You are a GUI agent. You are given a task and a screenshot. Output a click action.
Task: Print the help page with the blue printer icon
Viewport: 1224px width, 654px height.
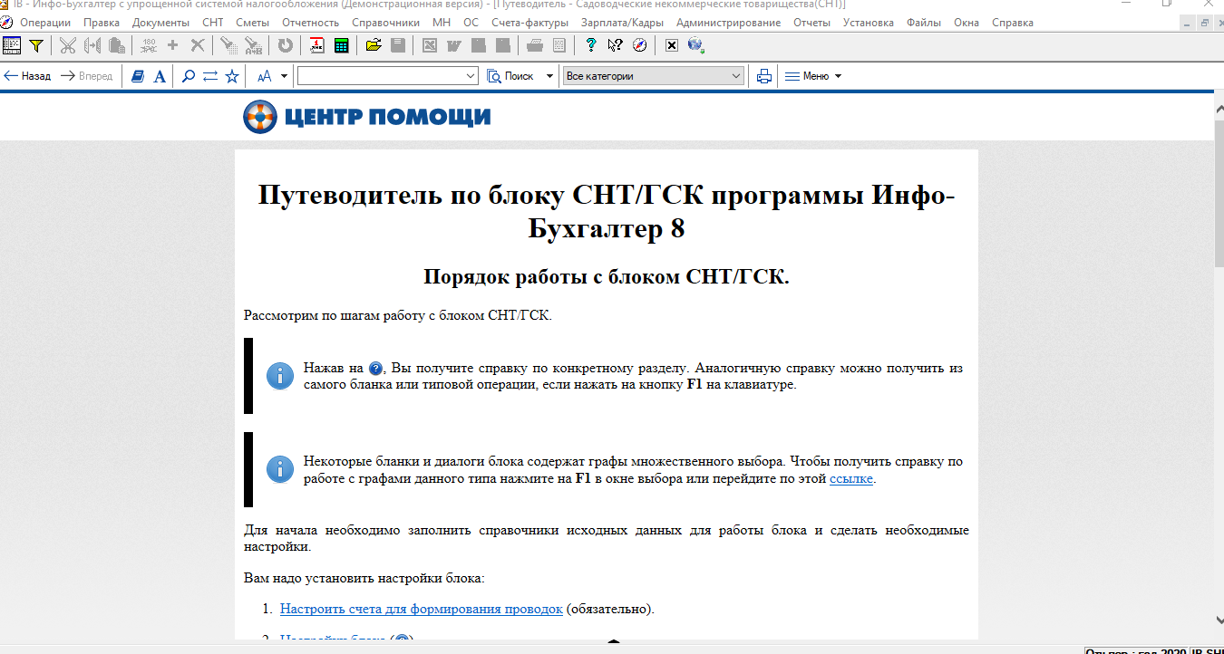tap(764, 76)
